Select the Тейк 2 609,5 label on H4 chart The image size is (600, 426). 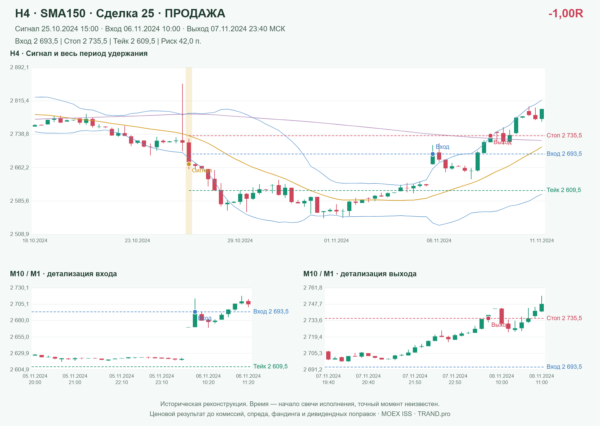[x=564, y=190]
